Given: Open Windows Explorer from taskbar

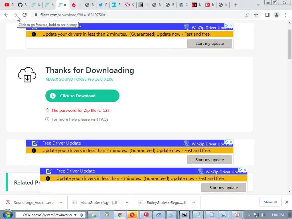Looking at the screenshot, I should click(x=94, y=215).
